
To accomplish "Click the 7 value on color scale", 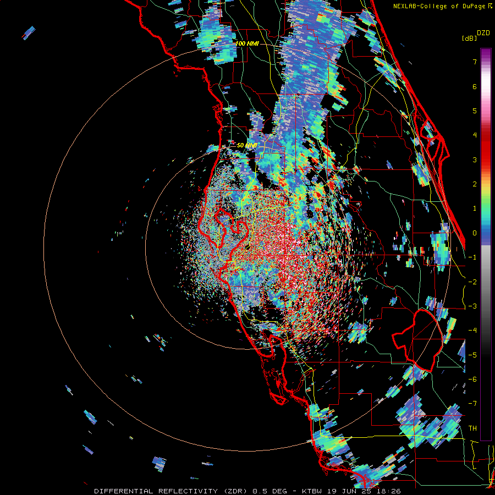I will point(475,62).
